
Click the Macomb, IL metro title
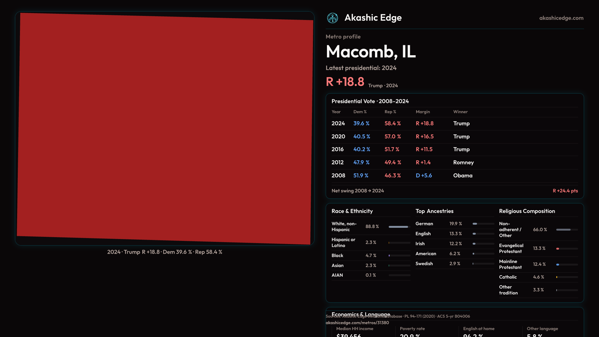[371, 52]
